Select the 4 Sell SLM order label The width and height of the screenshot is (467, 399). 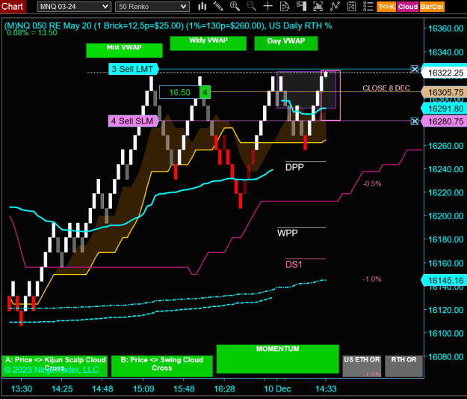(133, 121)
